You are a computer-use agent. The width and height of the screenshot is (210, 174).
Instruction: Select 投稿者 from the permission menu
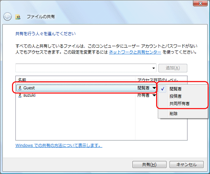pyautogui.click(x=176, y=96)
